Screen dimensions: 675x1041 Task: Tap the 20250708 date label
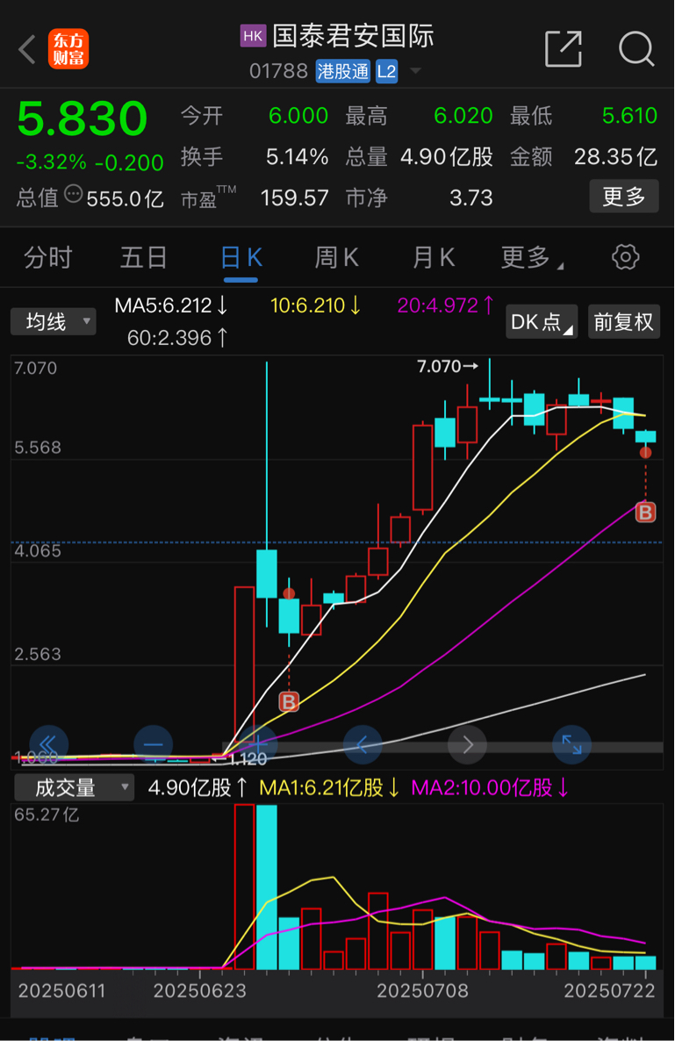[423, 991]
